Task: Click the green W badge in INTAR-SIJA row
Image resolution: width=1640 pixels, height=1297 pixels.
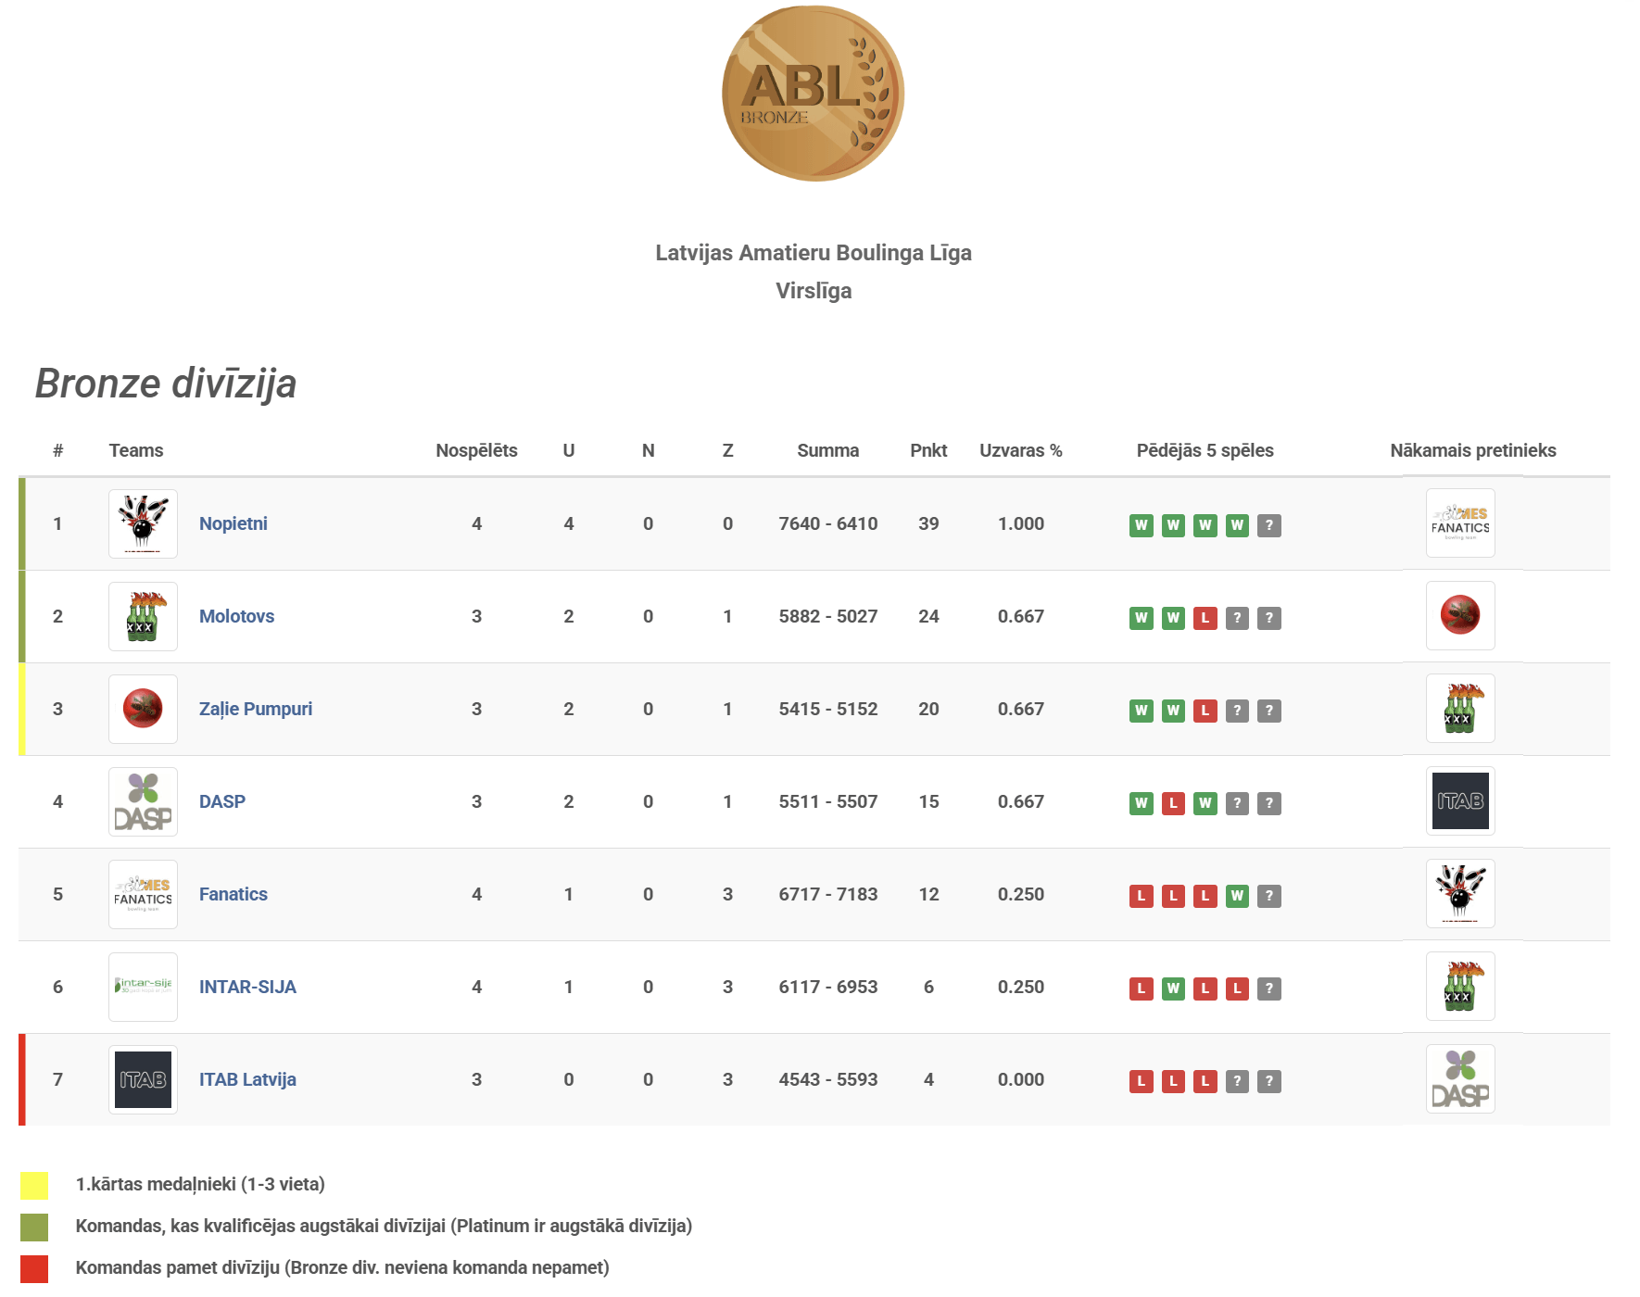Action: (1173, 988)
